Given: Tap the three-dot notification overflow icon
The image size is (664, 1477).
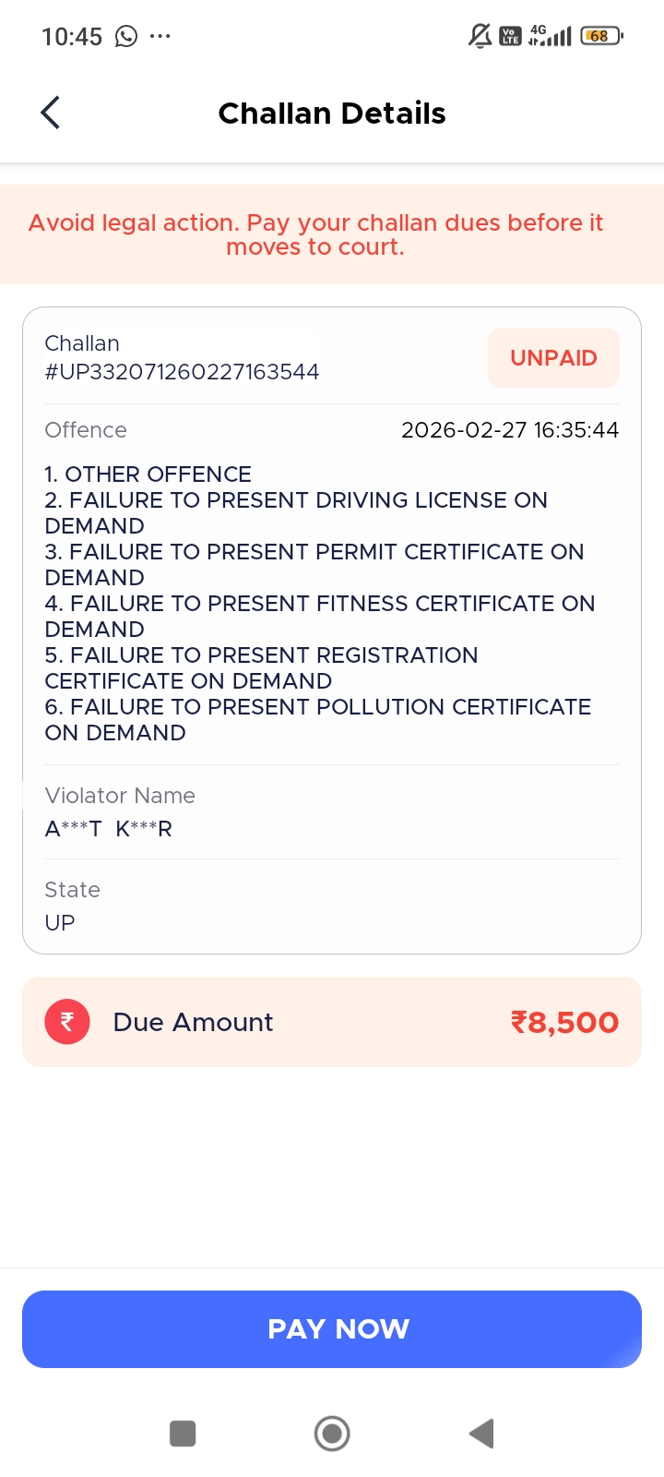Looking at the screenshot, I should pyautogui.click(x=160, y=36).
